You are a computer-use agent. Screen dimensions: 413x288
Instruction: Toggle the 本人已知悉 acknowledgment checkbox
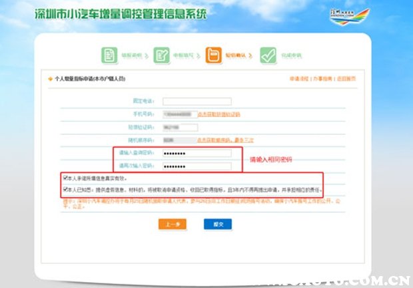click(65, 190)
